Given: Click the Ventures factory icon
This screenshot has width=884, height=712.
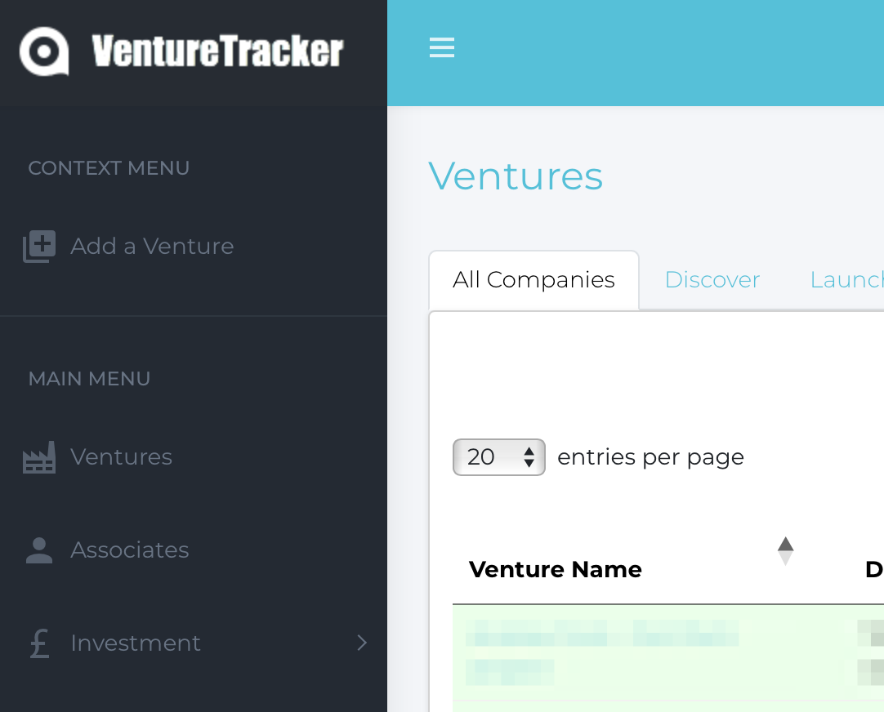Looking at the screenshot, I should click(x=39, y=457).
